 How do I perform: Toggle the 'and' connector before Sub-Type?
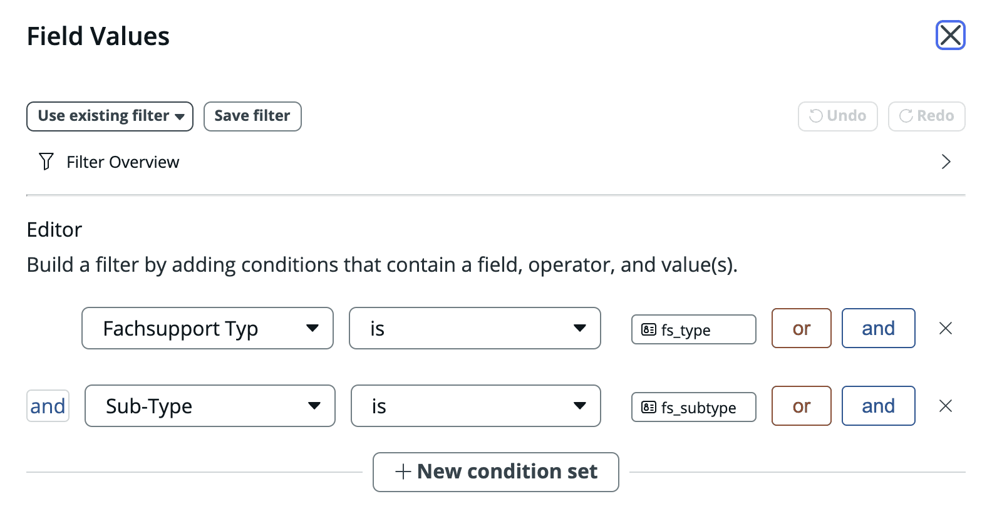click(48, 406)
